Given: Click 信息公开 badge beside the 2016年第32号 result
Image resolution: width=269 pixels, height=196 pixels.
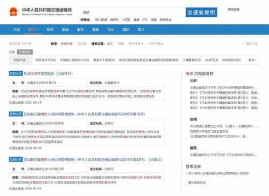Looking at the screenshot, I should click(x=16, y=159).
